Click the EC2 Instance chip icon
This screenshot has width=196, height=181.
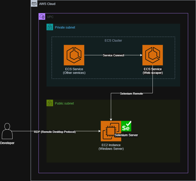click(x=110, y=131)
